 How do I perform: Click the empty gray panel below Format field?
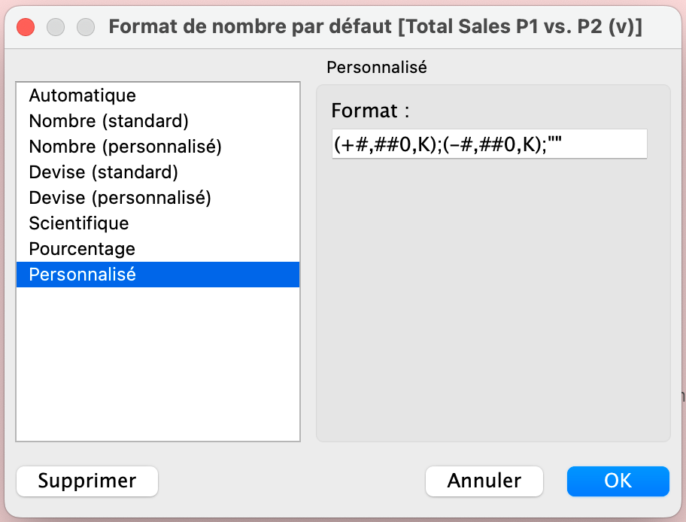493,298
